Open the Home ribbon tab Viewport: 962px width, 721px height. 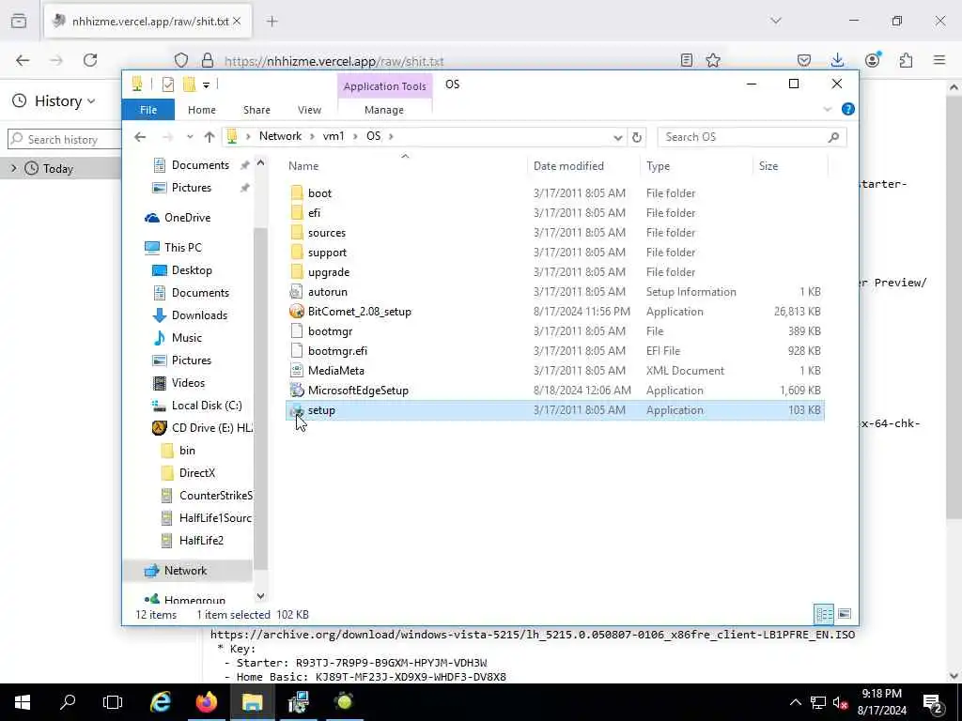coord(202,110)
